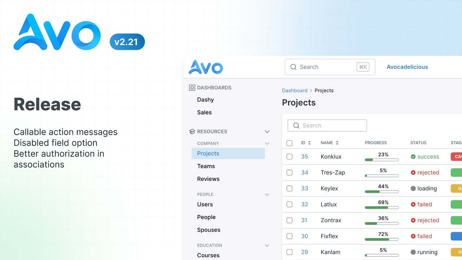Open Courses resource in sidebar
Screen dimensions: 462x260
(208, 255)
